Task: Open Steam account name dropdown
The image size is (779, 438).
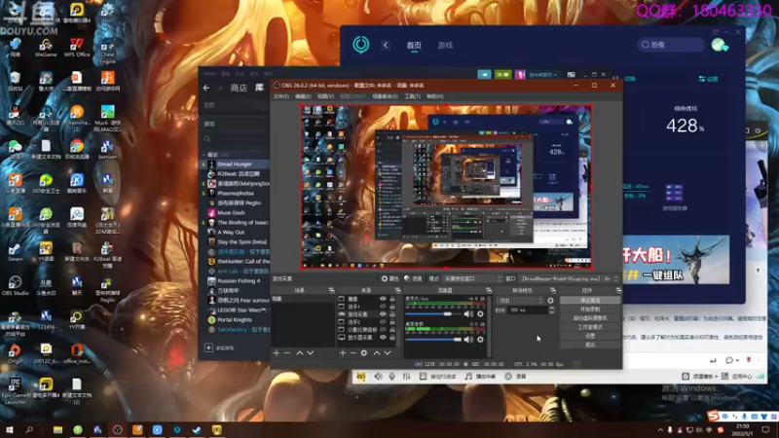Action: point(542,75)
